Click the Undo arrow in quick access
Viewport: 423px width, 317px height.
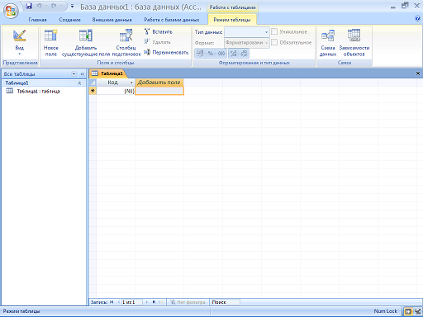click(x=39, y=6)
